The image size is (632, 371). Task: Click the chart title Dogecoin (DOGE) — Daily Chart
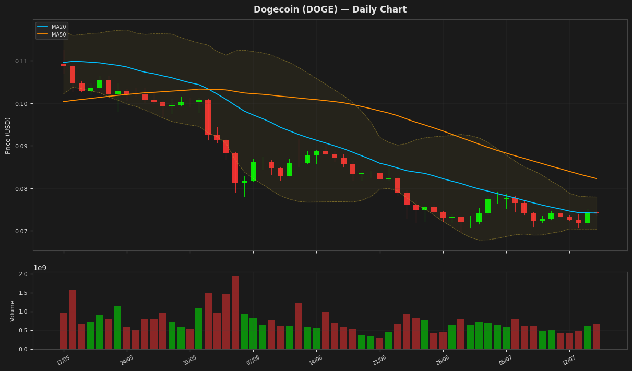tap(330, 10)
